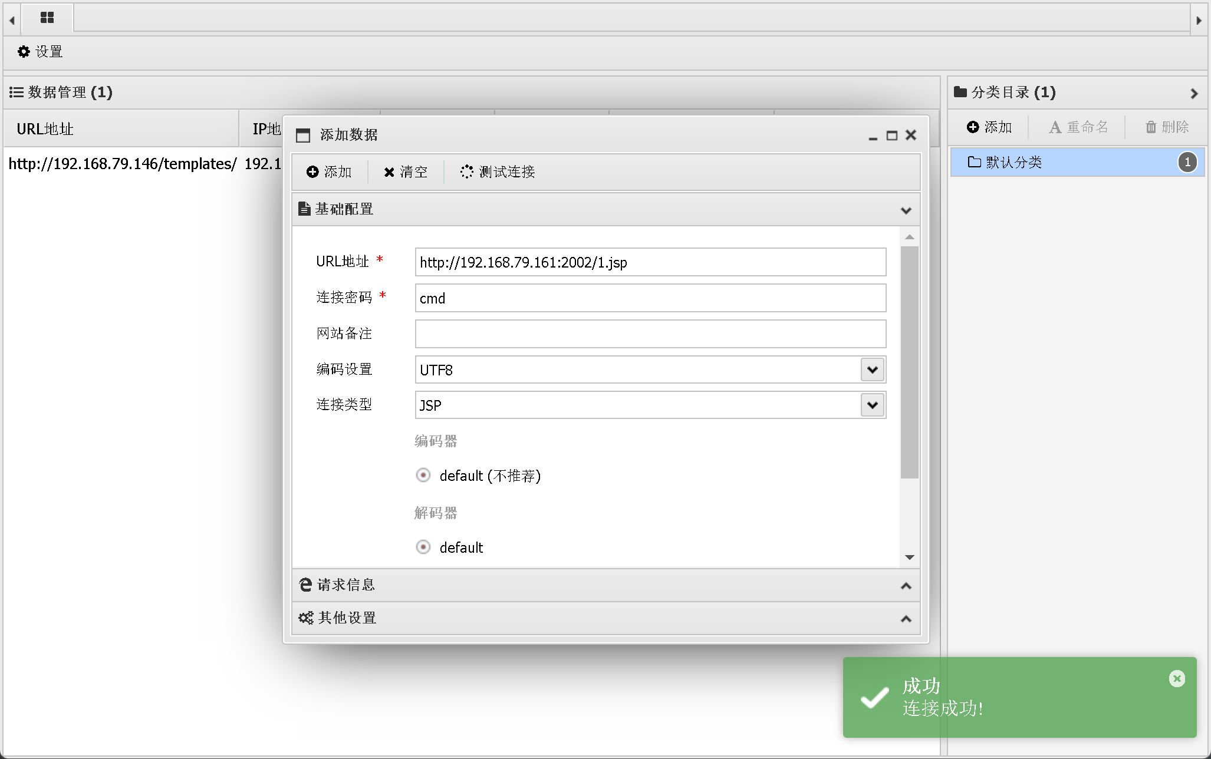Collapse 分类目录 panel with right arrow
The width and height of the screenshot is (1211, 759).
tap(1194, 93)
